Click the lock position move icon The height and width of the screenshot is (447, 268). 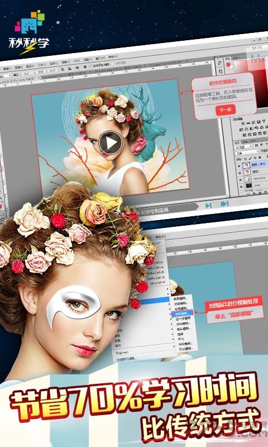(255, 158)
